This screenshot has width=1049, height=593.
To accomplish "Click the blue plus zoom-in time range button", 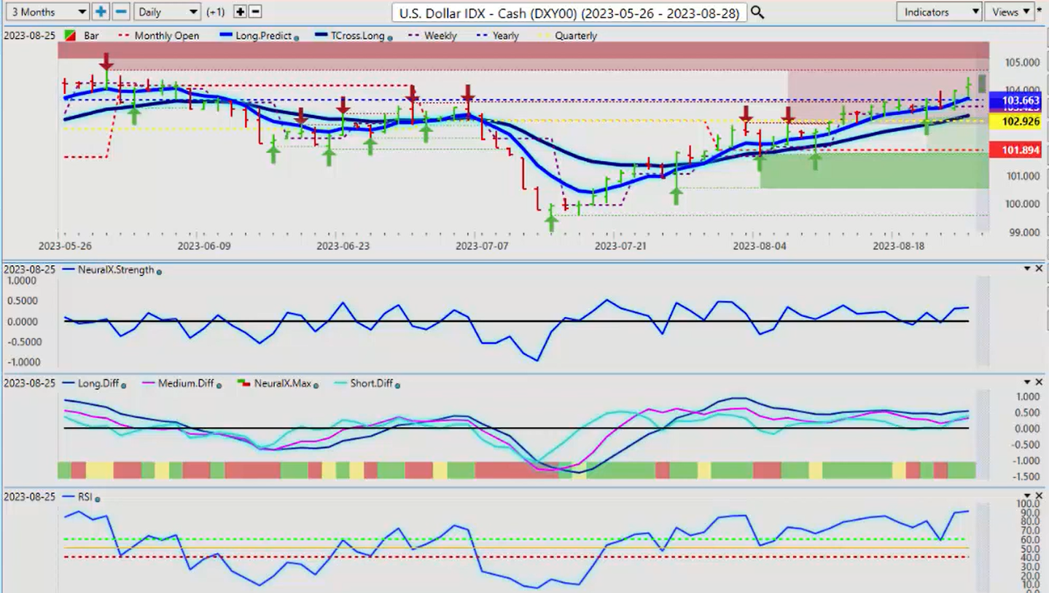I will click(x=101, y=12).
